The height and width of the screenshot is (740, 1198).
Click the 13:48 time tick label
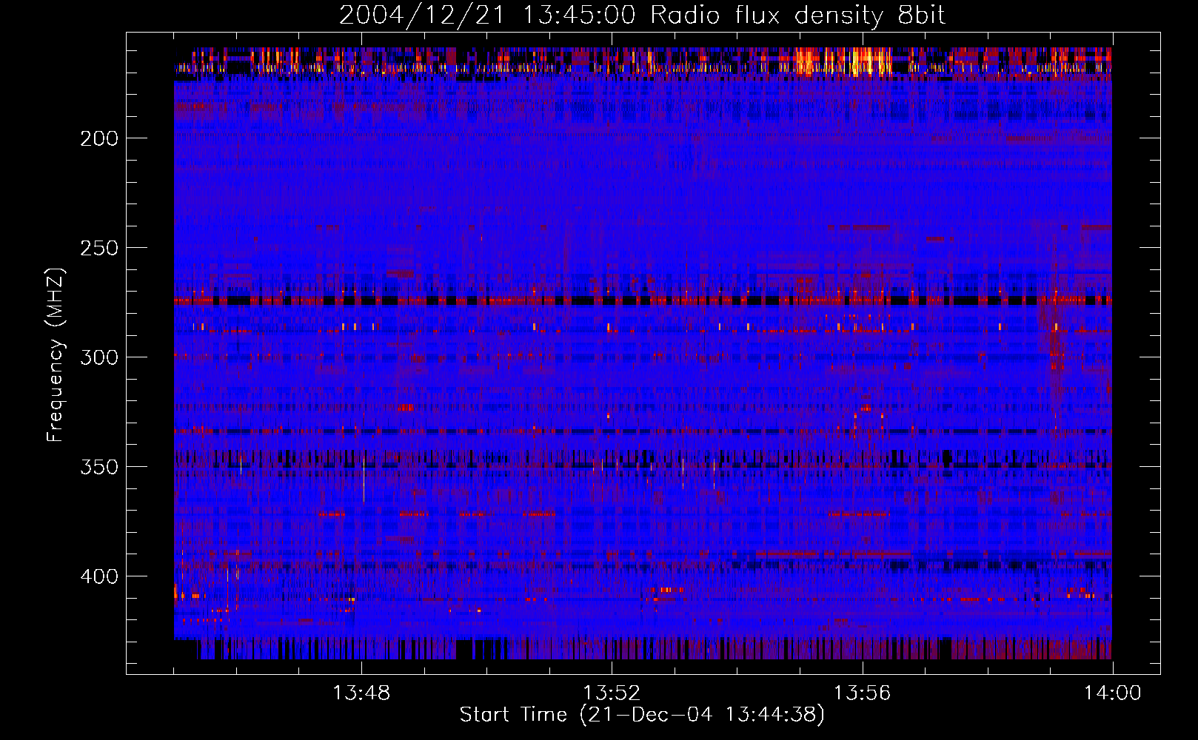361,693
